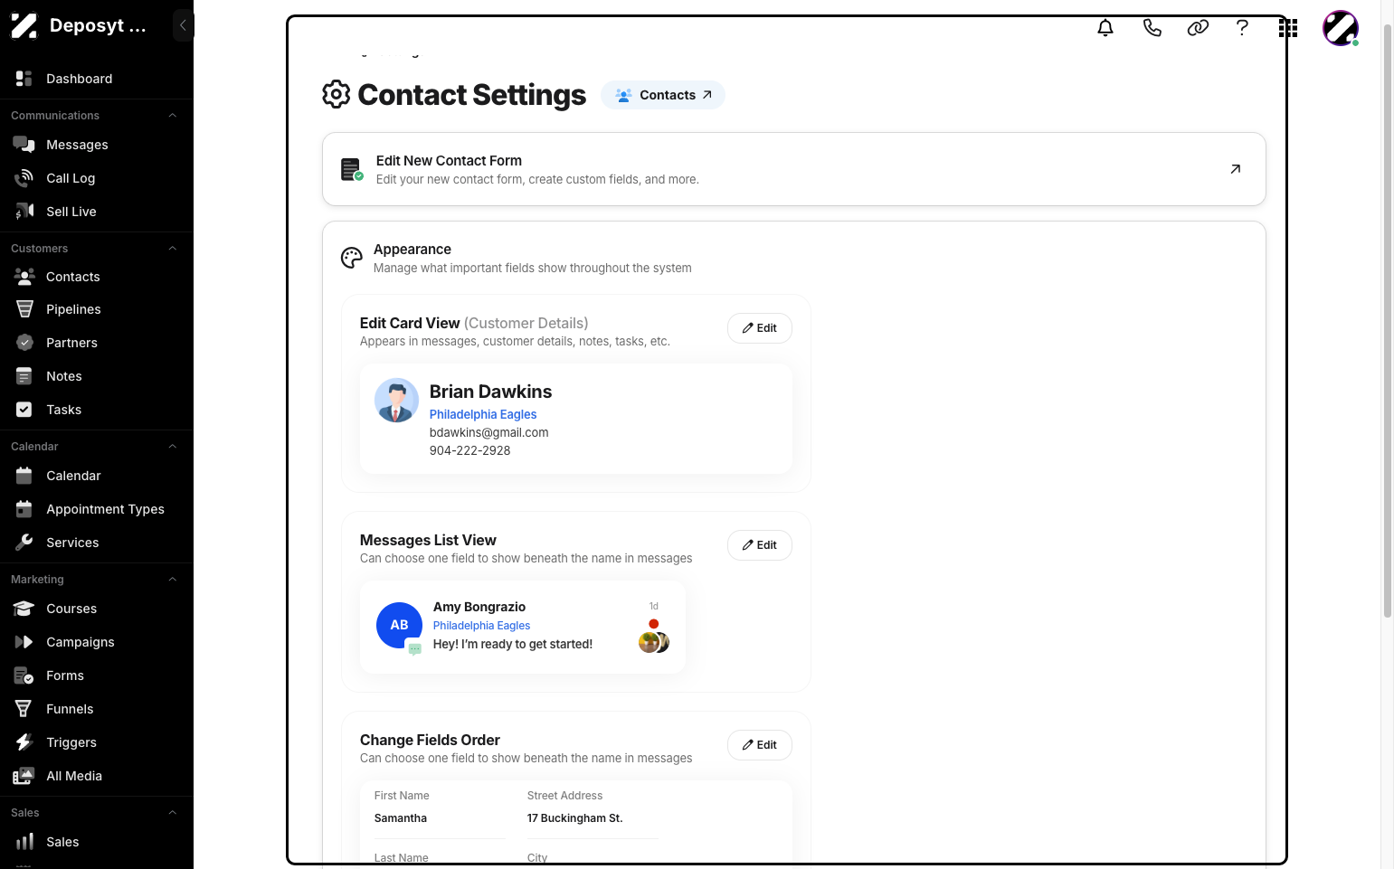Open the link icon in top bar
Viewport: 1394px width, 869px height.
[1198, 28]
